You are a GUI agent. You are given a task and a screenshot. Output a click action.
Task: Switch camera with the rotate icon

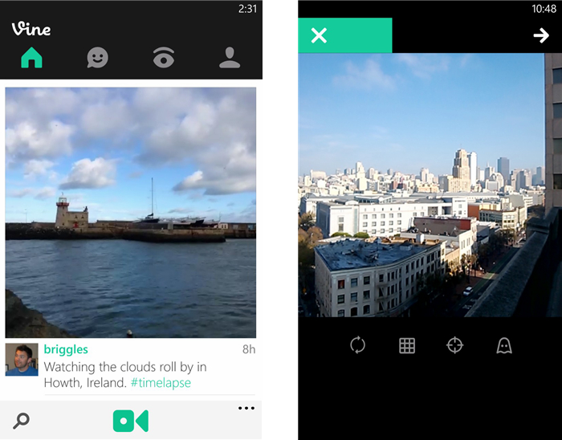click(x=358, y=345)
